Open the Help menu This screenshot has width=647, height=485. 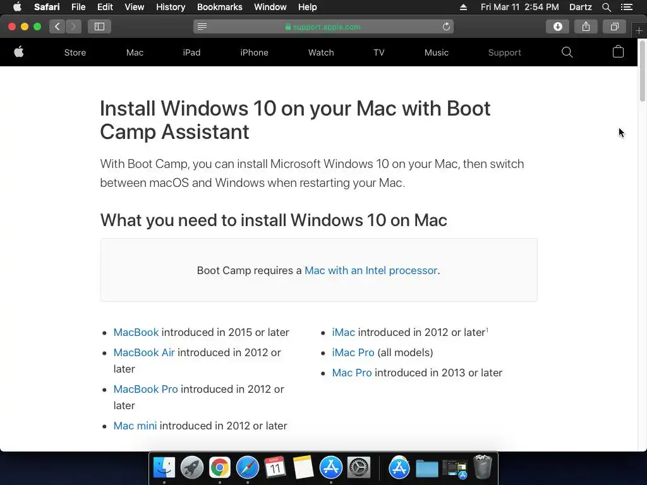tap(308, 7)
